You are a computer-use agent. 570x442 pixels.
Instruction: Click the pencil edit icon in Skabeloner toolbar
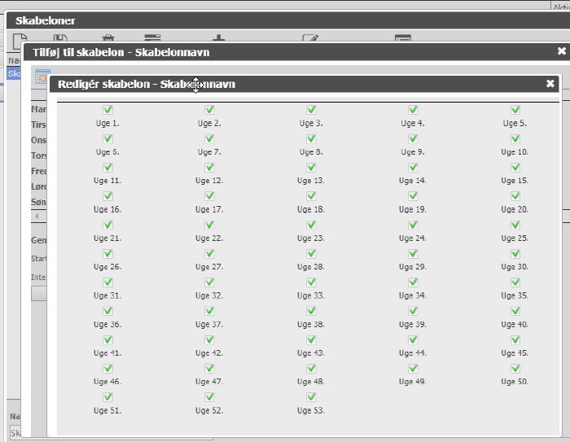[x=309, y=37]
